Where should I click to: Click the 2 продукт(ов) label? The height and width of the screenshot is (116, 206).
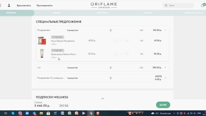coord(72,30)
